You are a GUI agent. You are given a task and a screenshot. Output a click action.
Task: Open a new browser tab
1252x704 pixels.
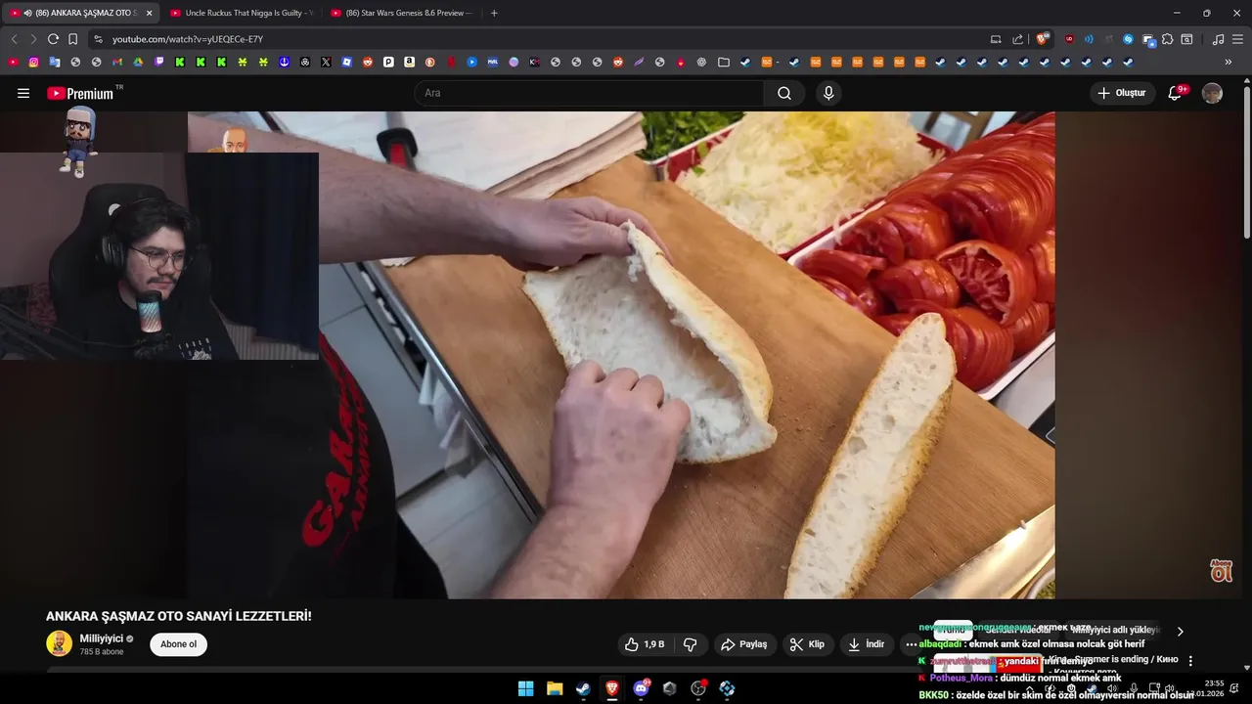coord(494,13)
